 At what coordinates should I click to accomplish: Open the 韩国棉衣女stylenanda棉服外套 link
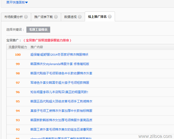(60, 64)
